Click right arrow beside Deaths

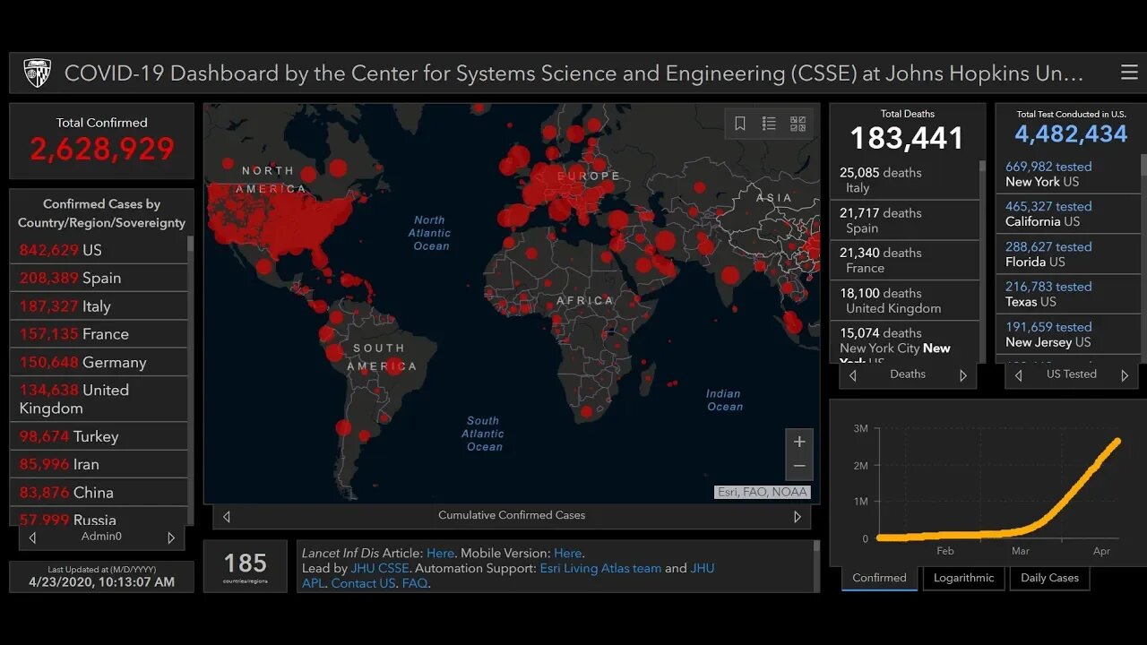click(x=963, y=375)
